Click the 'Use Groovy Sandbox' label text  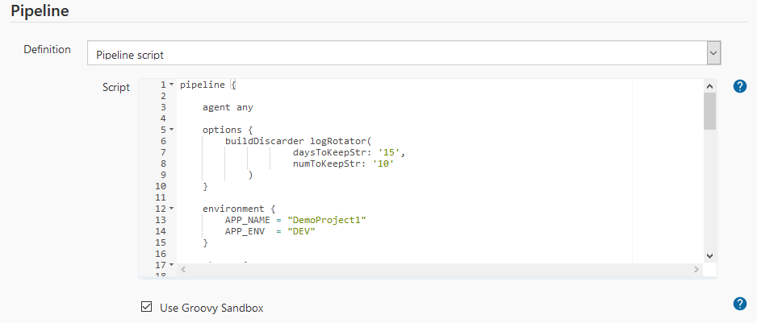click(x=211, y=308)
